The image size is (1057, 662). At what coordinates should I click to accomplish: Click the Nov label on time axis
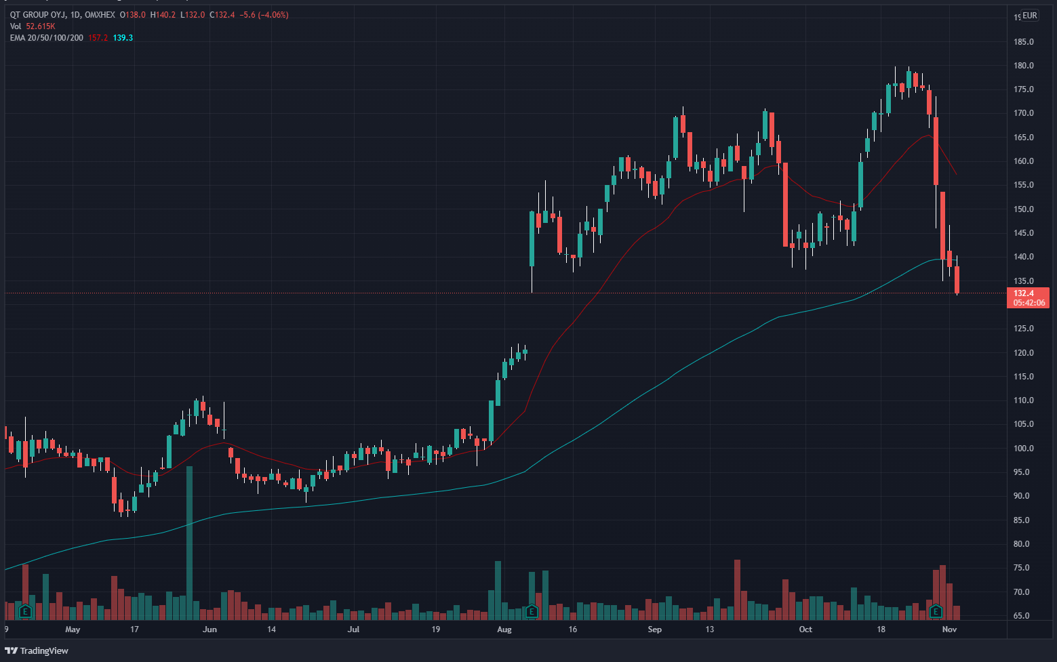click(949, 629)
